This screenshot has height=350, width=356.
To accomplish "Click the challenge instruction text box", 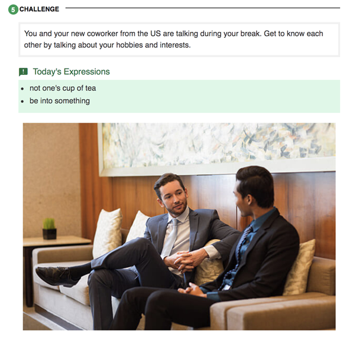I will [x=179, y=40].
